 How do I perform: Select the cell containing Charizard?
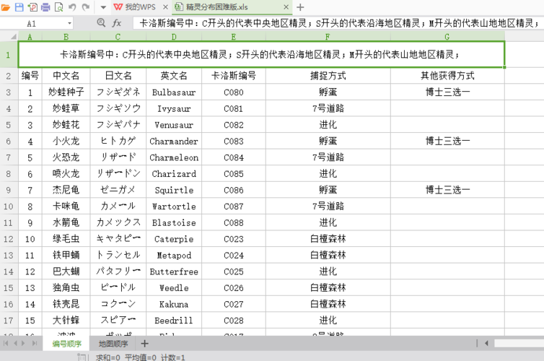pos(174,173)
